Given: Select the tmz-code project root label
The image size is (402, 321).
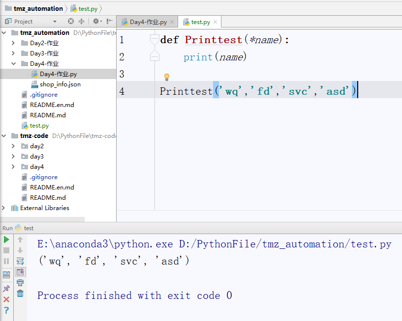Looking at the screenshot, I should pos(34,136).
